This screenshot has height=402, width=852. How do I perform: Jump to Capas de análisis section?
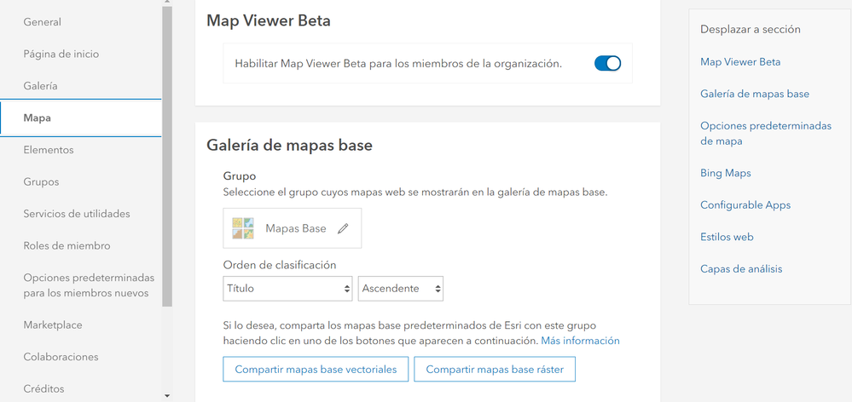point(741,269)
